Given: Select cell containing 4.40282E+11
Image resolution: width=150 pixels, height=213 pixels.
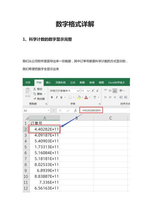Looking at the screenshot, I should tap(45, 129).
